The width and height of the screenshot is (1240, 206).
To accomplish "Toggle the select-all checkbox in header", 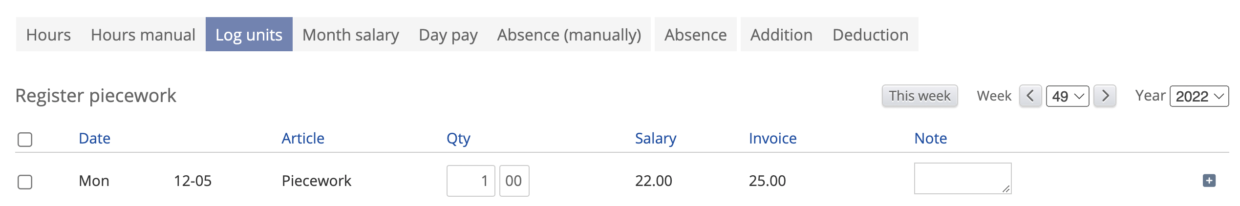I will click(x=25, y=140).
